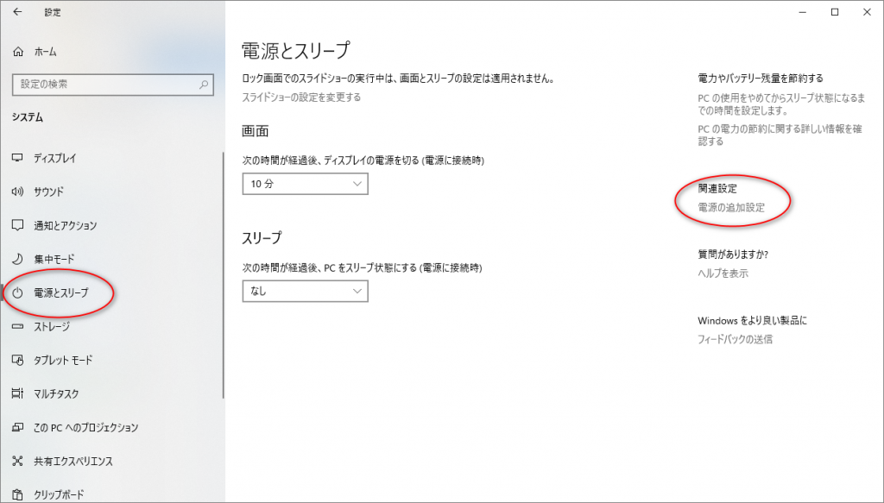
Task: Click the Get help (ヘルプを表示) link
Action: coord(723,274)
